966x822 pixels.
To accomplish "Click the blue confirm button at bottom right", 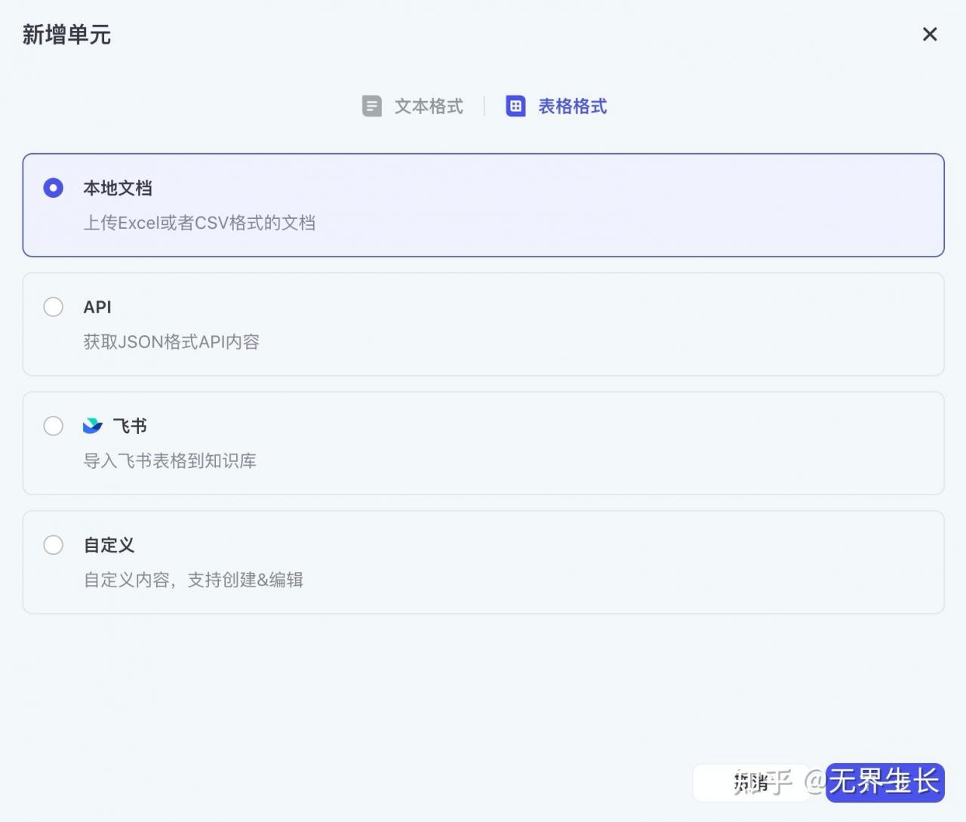I will coord(885,783).
